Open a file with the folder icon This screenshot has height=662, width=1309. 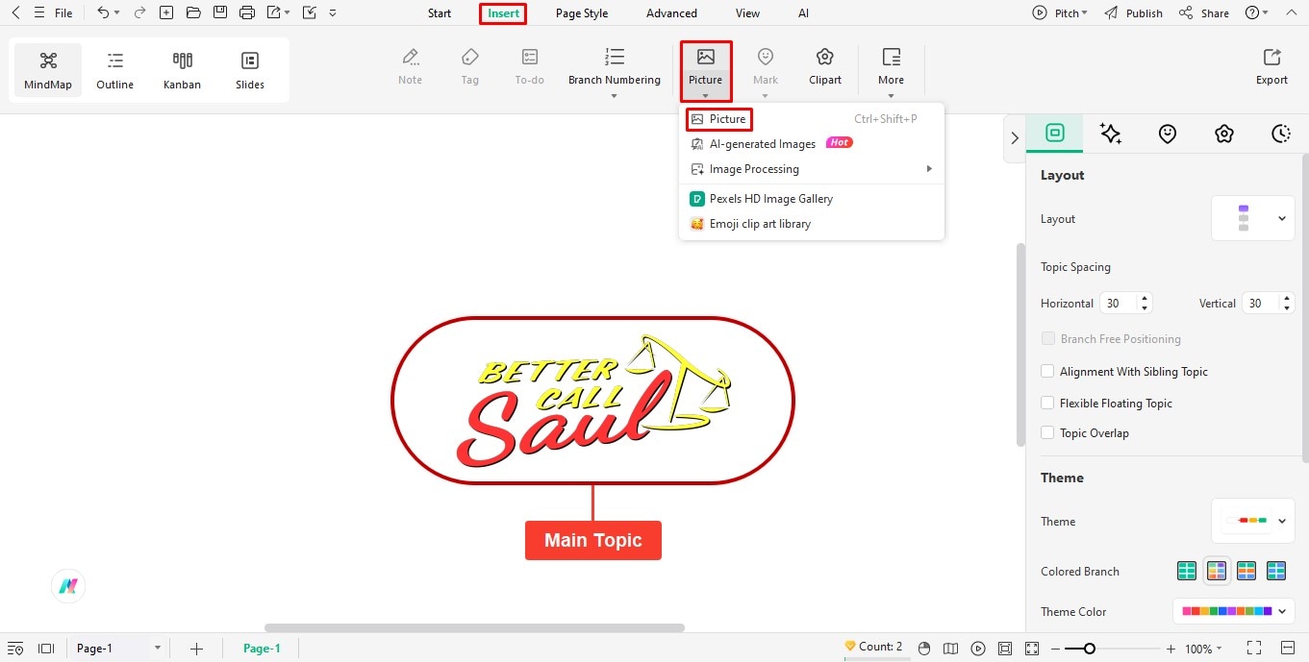193,13
